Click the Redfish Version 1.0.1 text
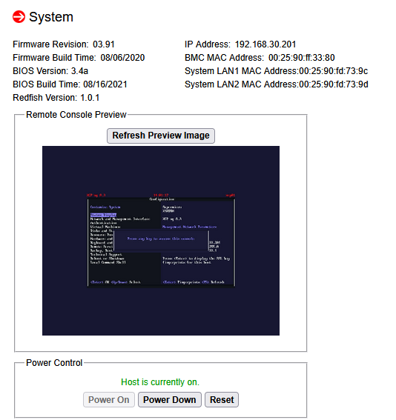Viewport: 396px width, 420px height. tap(56, 98)
